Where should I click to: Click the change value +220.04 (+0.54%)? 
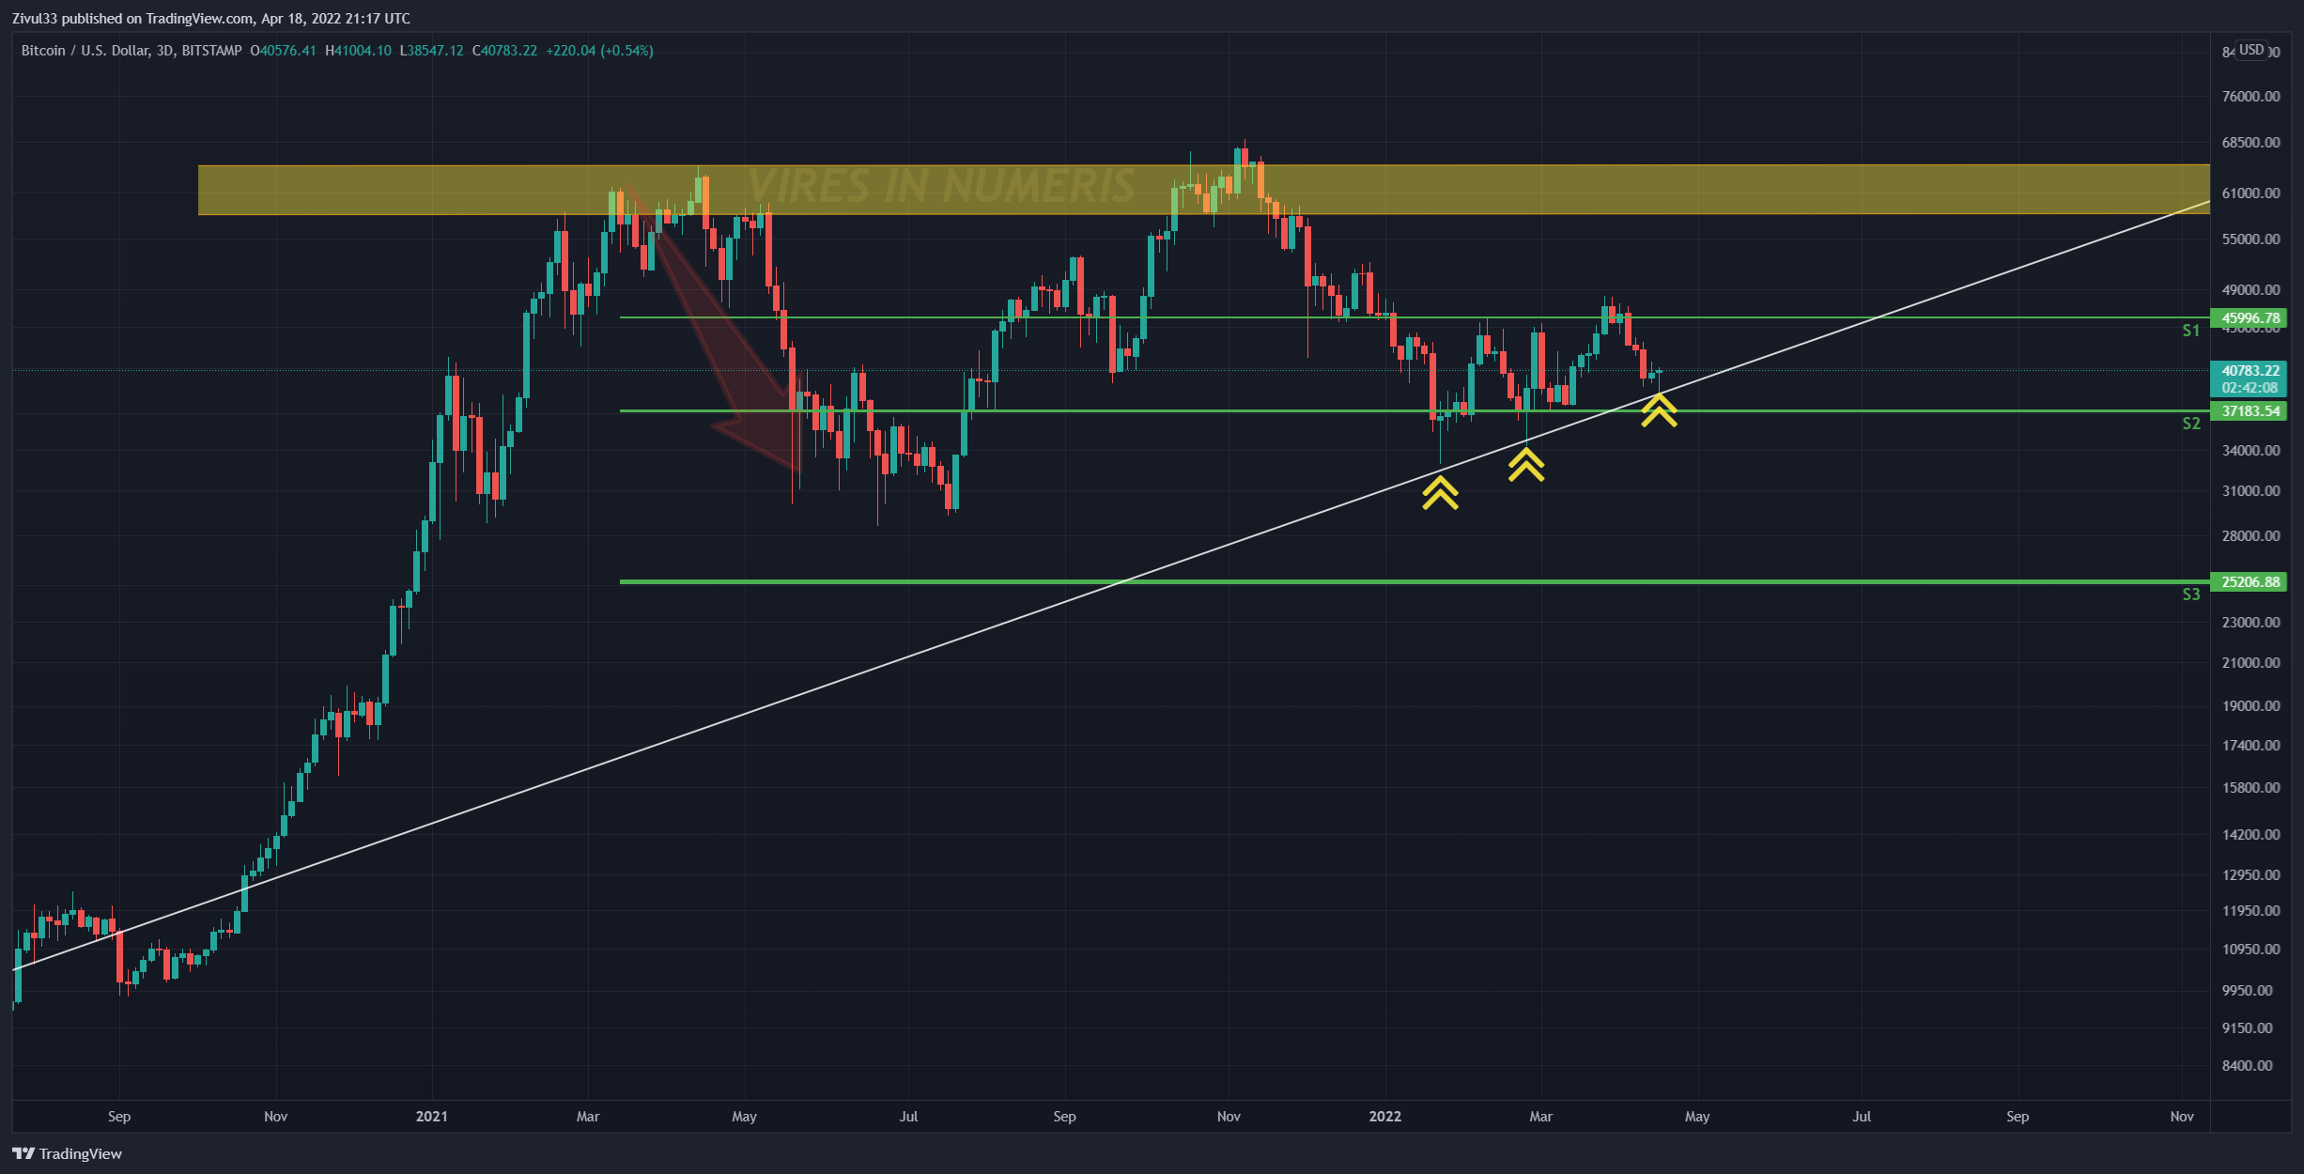[599, 51]
